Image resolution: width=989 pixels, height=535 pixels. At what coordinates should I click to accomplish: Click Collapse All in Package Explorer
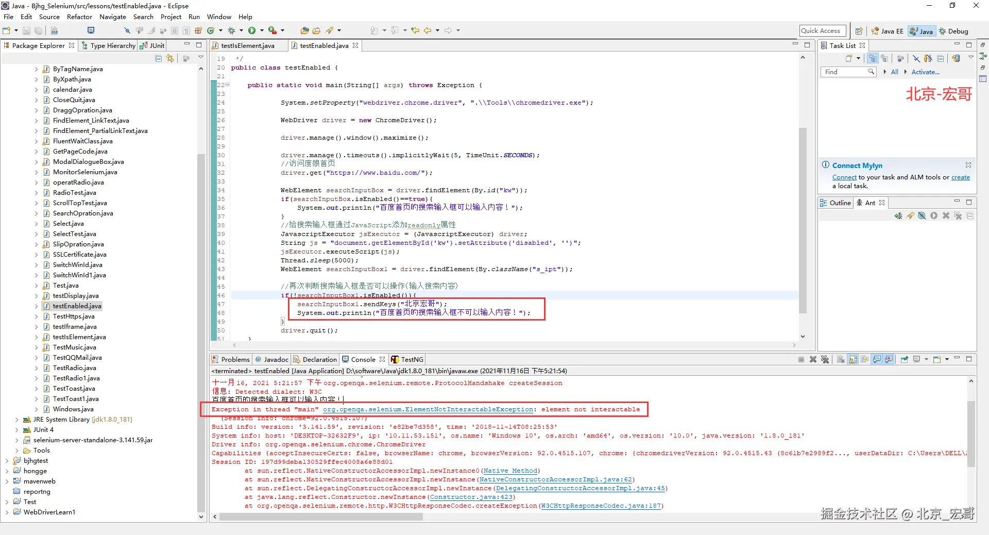coord(159,59)
